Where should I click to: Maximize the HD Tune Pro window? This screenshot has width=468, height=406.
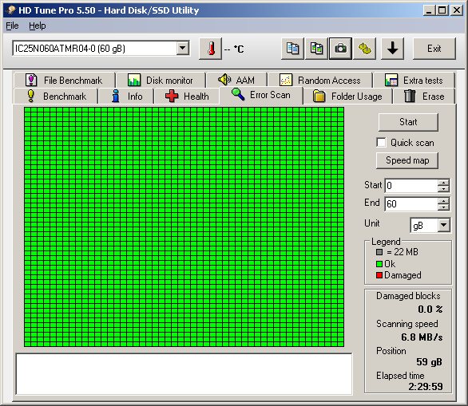tap(442, 10)
